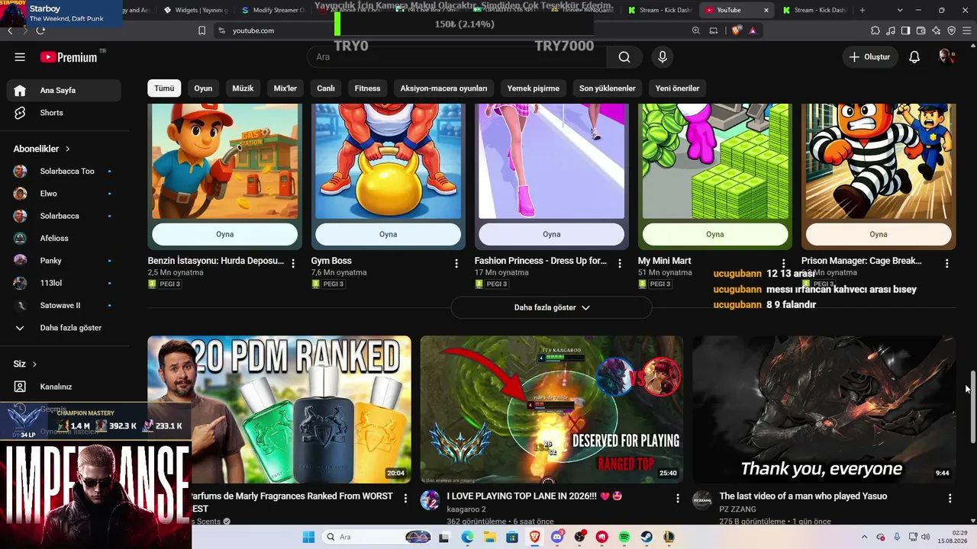Select the Oyun filter chip
The width and height of the screenshot is (977, 549).
click(203, 88)
